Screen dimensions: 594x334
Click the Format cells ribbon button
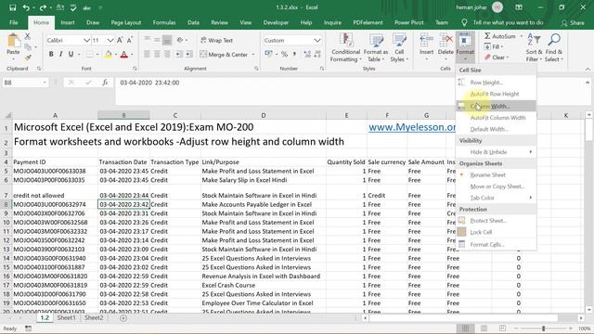tap(465, 46)
